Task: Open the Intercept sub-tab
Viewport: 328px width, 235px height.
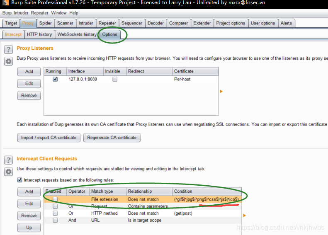Action: (x=13, y=34)
